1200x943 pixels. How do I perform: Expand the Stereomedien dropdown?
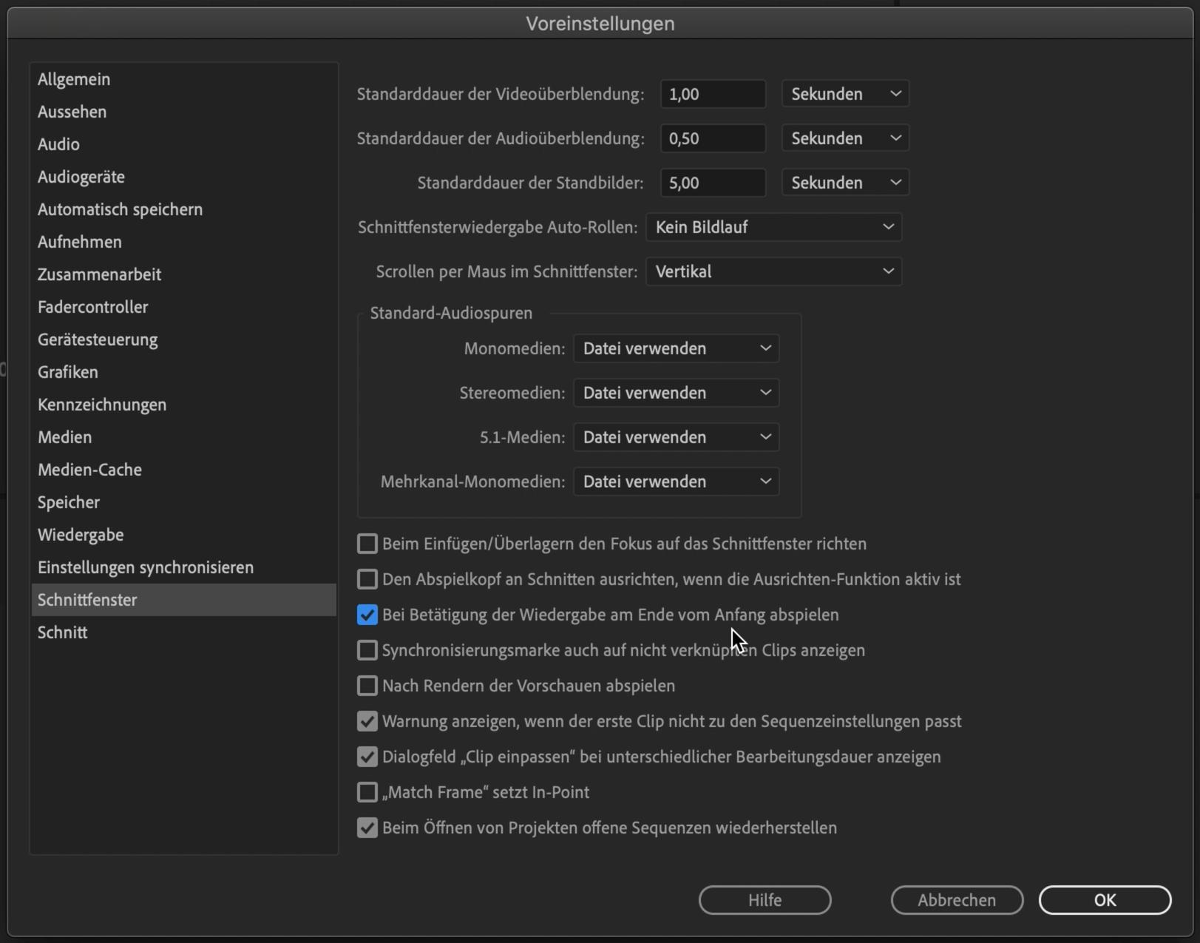[x=676, y=393]
